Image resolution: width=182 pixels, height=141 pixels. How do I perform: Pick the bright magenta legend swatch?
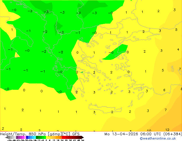click(23, 137)
